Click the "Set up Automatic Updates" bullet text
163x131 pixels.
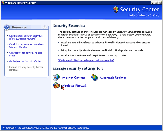point(102,50)
